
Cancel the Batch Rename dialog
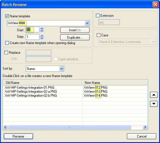pyautogui.click(x=141, y=136)
